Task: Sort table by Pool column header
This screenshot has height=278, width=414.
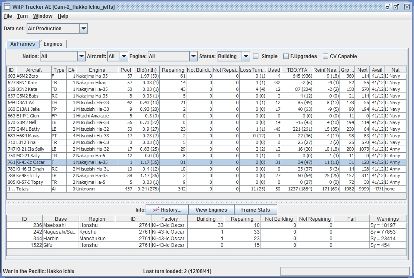Action: [x=126, y=70]
